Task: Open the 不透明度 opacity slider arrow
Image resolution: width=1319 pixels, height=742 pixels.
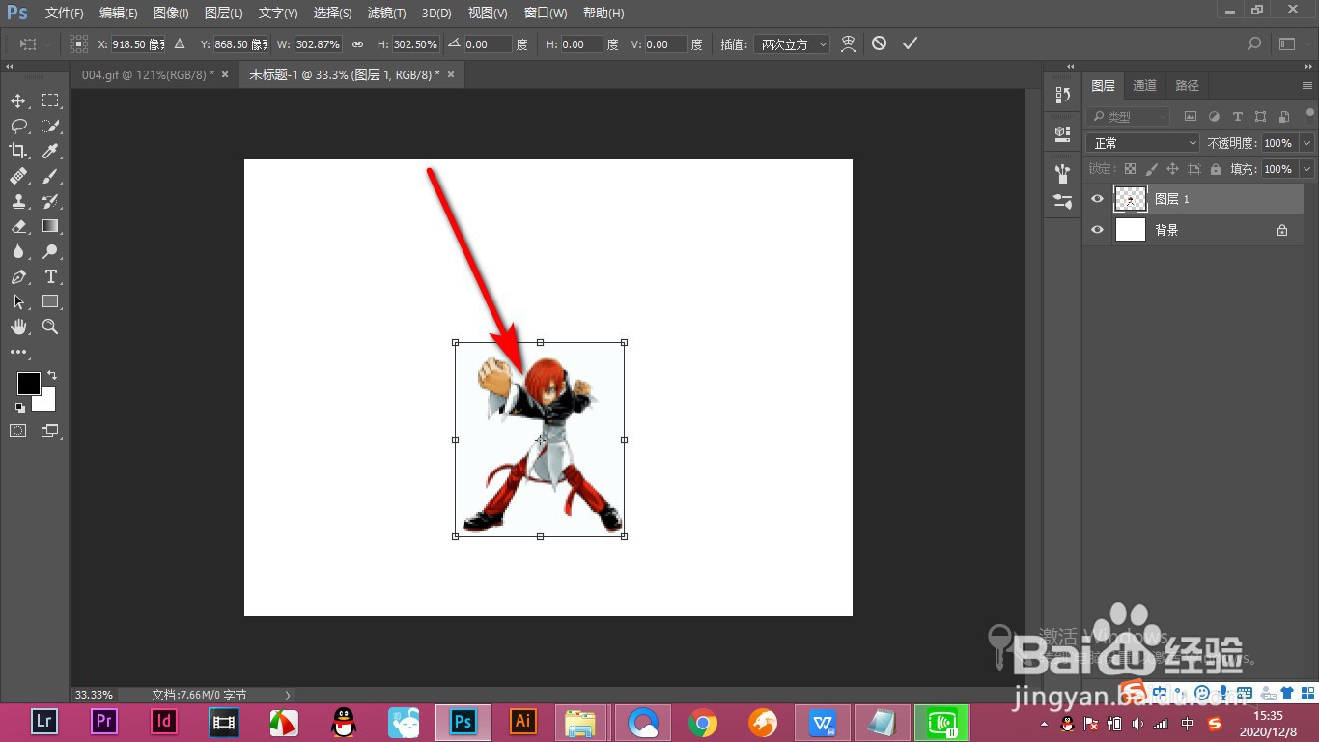Action: [1306, 143]
